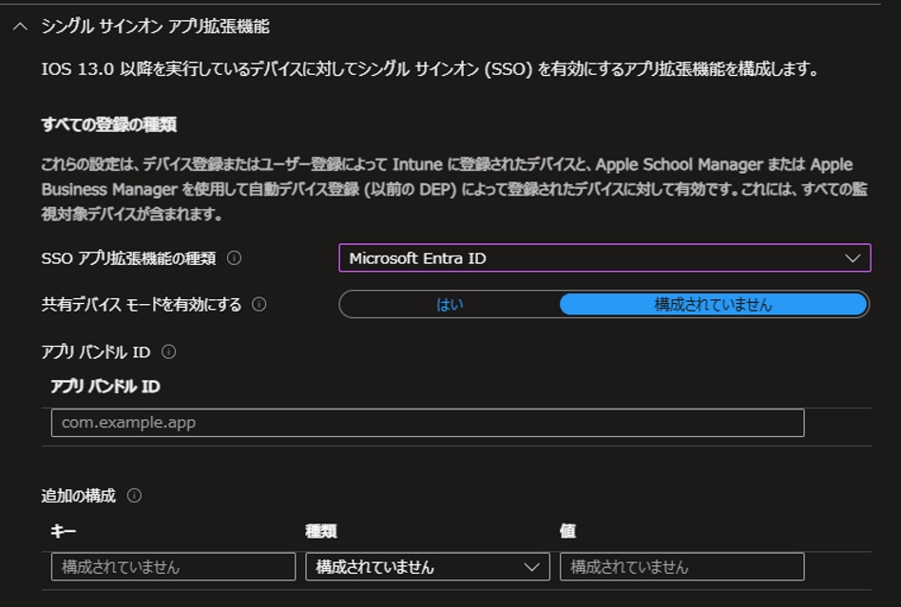Click the 共有デバイス モードを有効にする label text
The width and height of the screenshot is (901, 607).
141,305
